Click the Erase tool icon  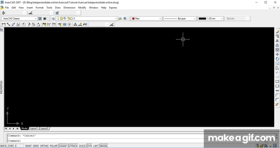[277, 32]
